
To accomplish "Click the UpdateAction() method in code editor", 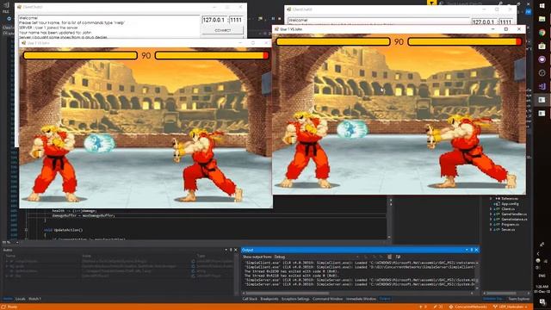I will pos(69,230).
